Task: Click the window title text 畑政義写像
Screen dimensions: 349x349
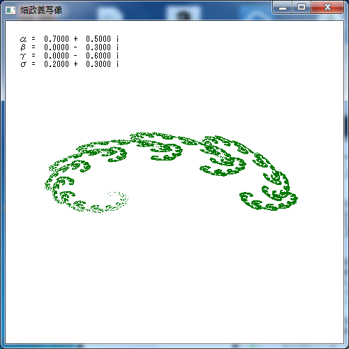Action: [41, 10]
